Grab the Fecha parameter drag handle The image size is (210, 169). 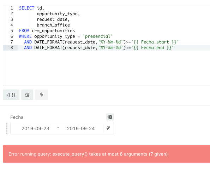[7, 128]
